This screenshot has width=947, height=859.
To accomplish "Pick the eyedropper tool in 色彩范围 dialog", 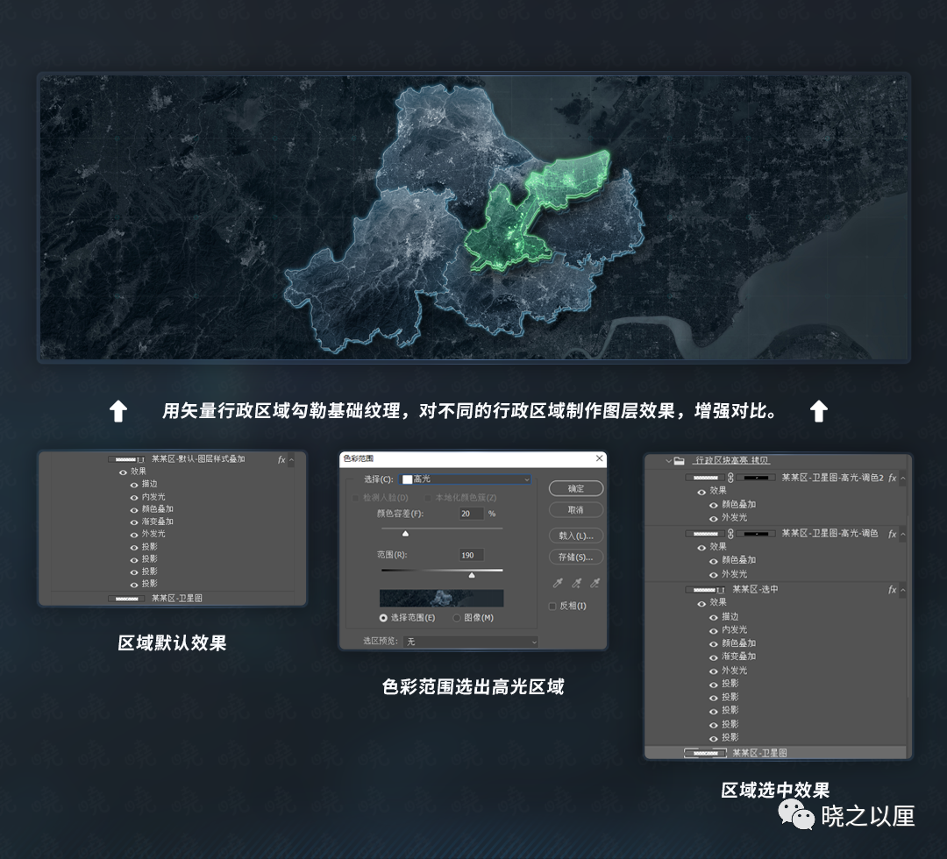I will 558,583.
